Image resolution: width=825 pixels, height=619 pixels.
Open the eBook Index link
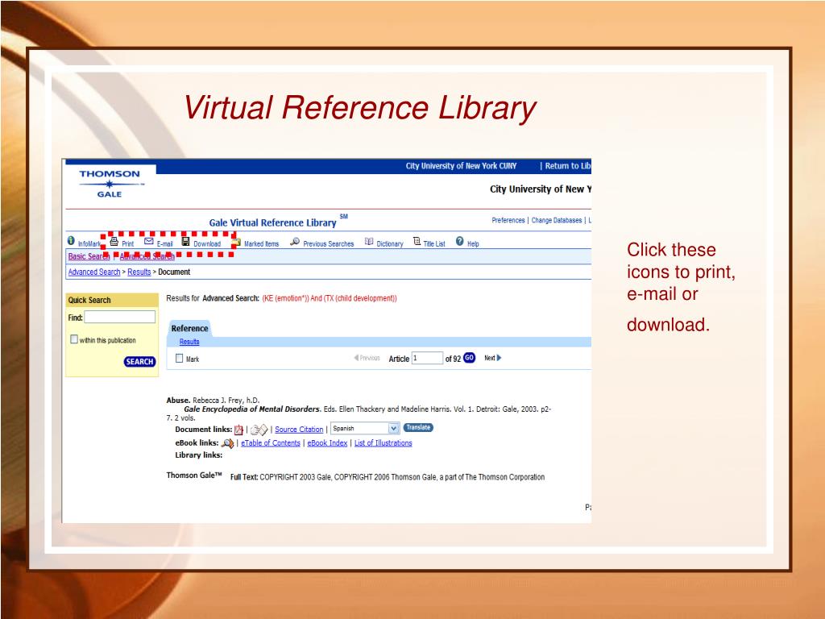point(327,443)
